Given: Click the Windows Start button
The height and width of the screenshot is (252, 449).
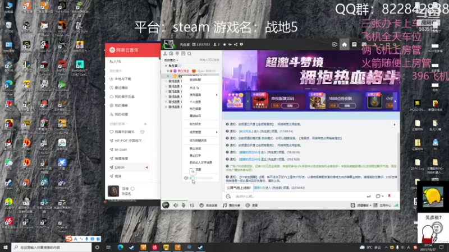Looking at the screenshot, I should point(6,247).
